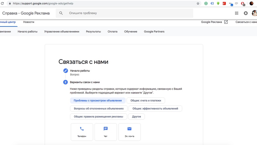Open the Chrome profile avatar
Image resolution: width=257 pixels, height=145 pixels.
pyautogui.click(x=252, y=4)
